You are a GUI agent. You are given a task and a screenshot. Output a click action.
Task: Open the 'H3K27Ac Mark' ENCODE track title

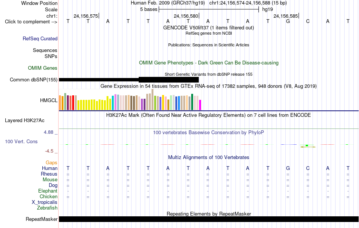point(209,115)
